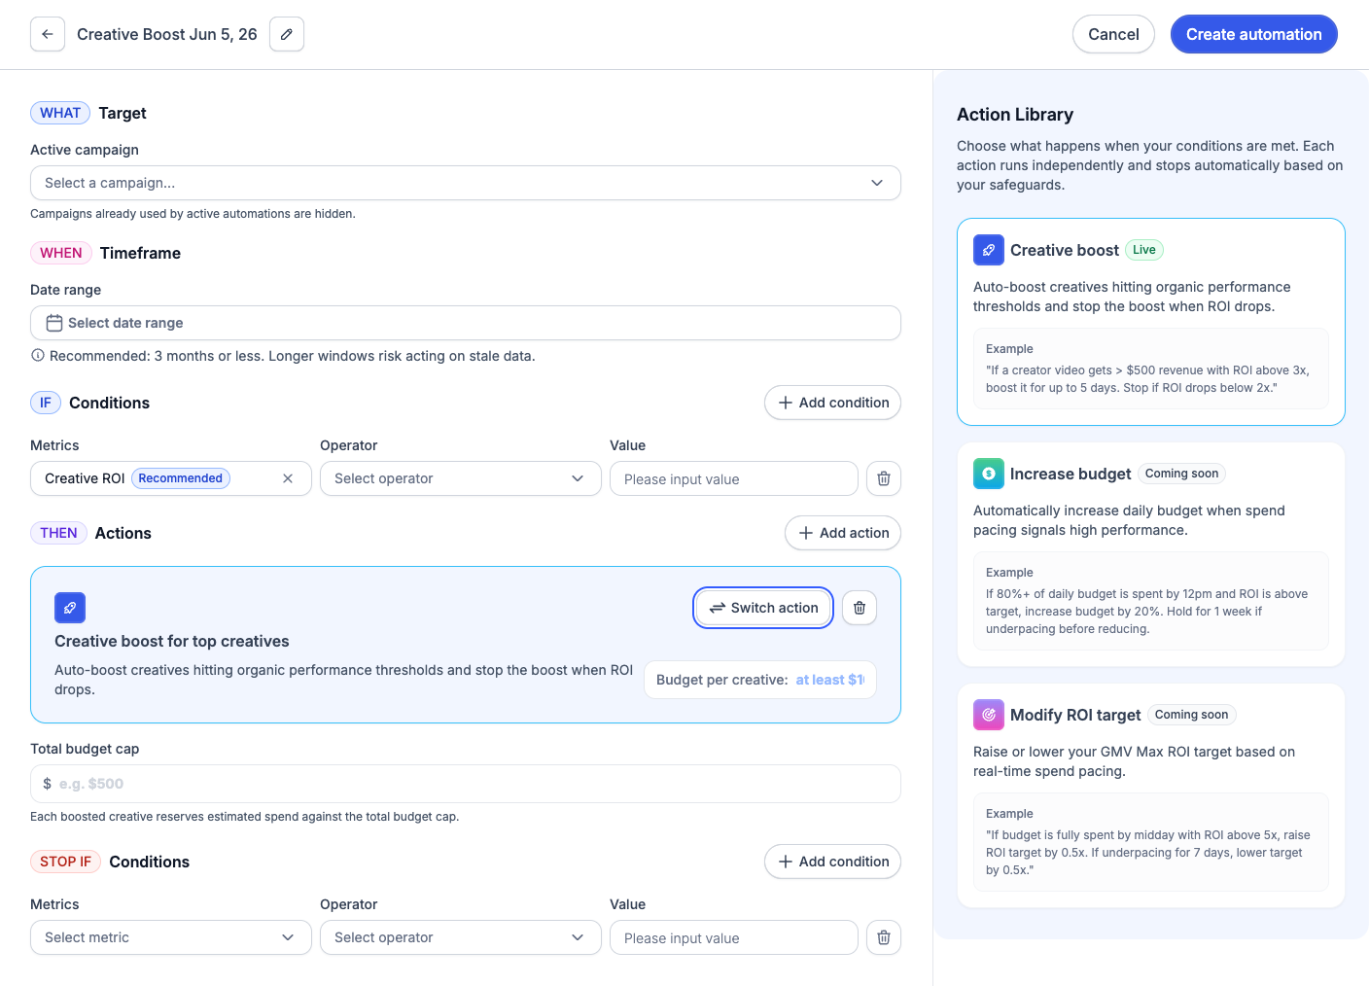The image size is (1369, 986).
Task: Click the Action Library heading
Action: [x=1015, y=115]
